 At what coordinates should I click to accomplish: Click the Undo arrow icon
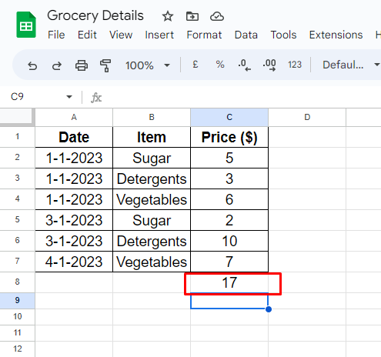coord(32,65)
